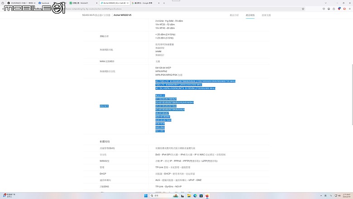Screen dimensions: 353x199
Task: Switch to the Facebook tab
Action: (44, 3)
